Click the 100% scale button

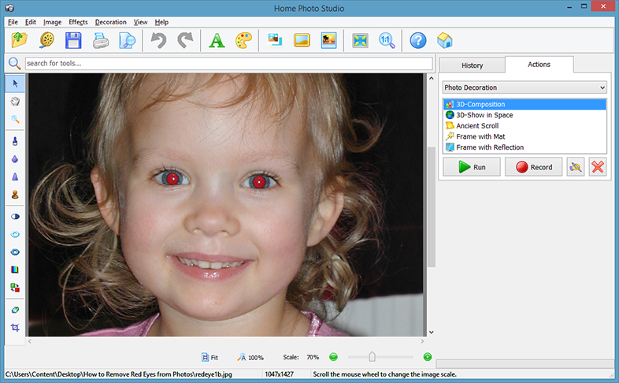[250, 357]
